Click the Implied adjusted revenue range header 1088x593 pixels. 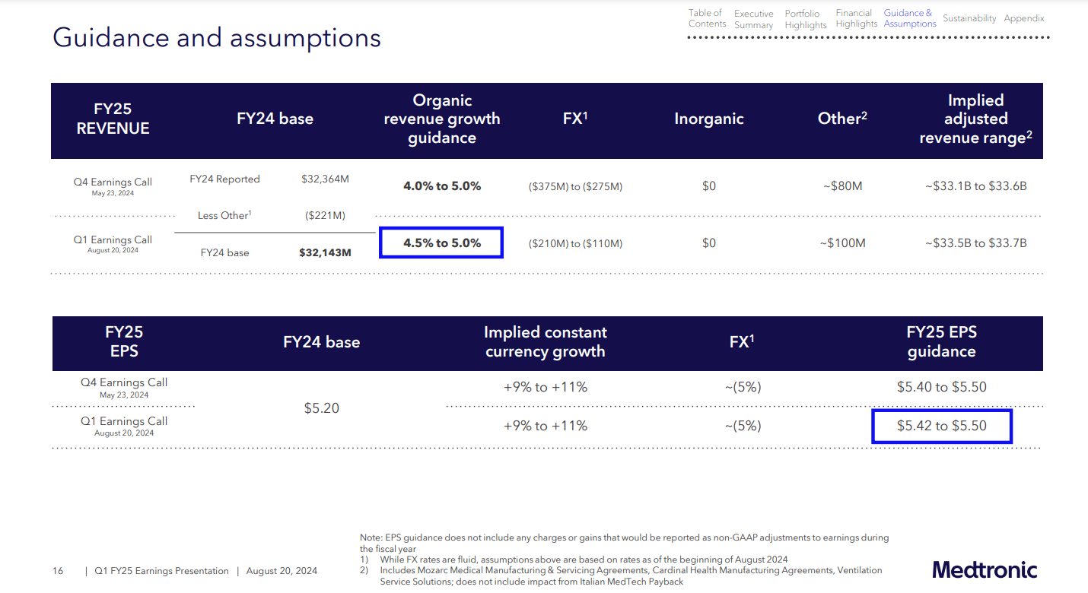(x=975, y=119)
